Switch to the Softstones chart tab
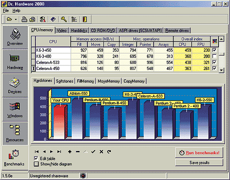 pos(64,81)
